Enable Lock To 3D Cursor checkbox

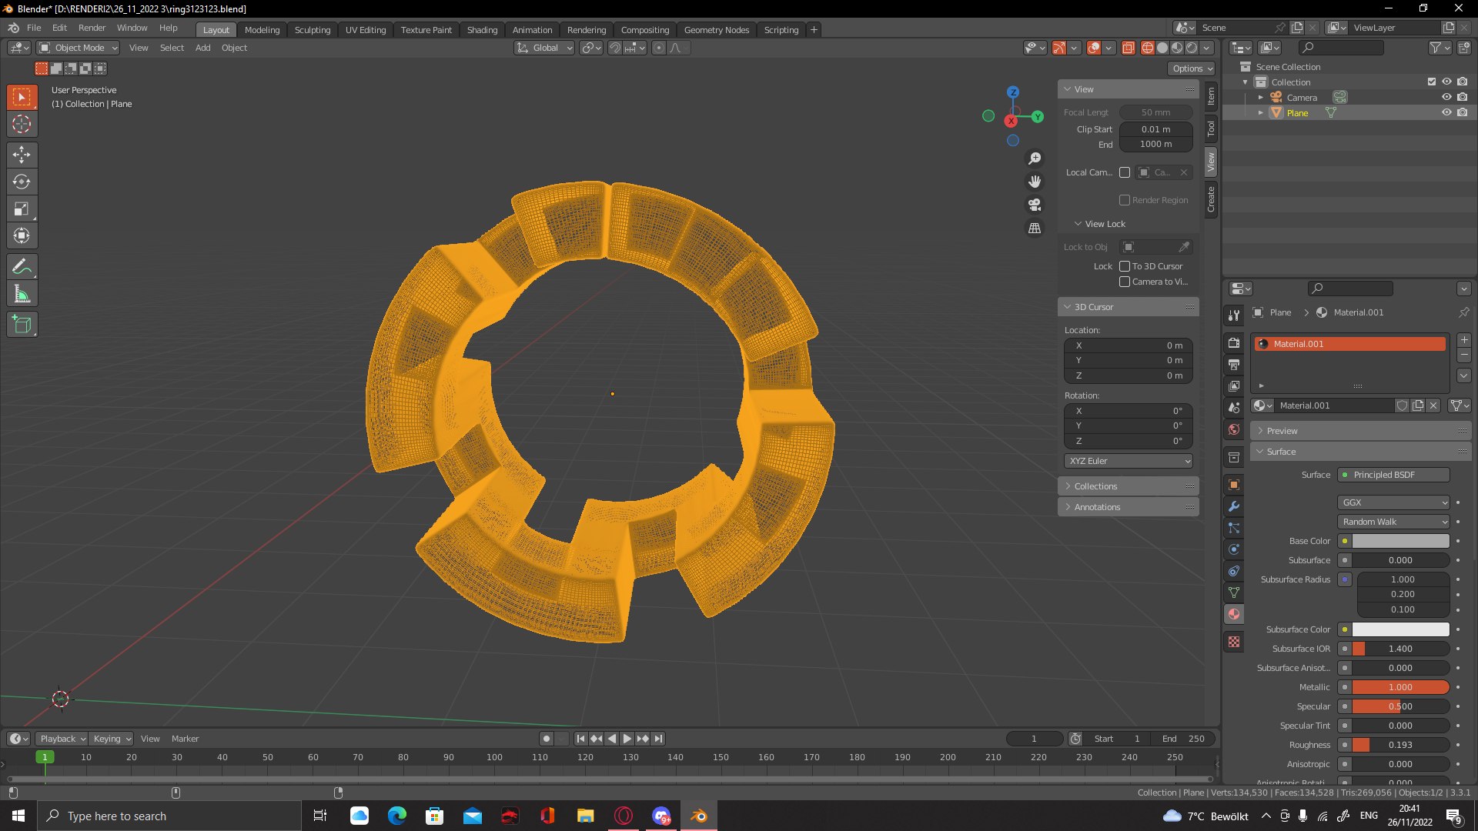[x=1125, y=266]
